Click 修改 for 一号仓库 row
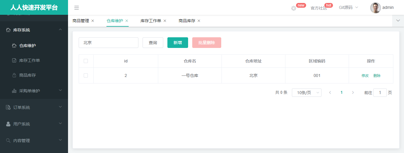Screen dimensions: 404x153 tap(365, 76)
